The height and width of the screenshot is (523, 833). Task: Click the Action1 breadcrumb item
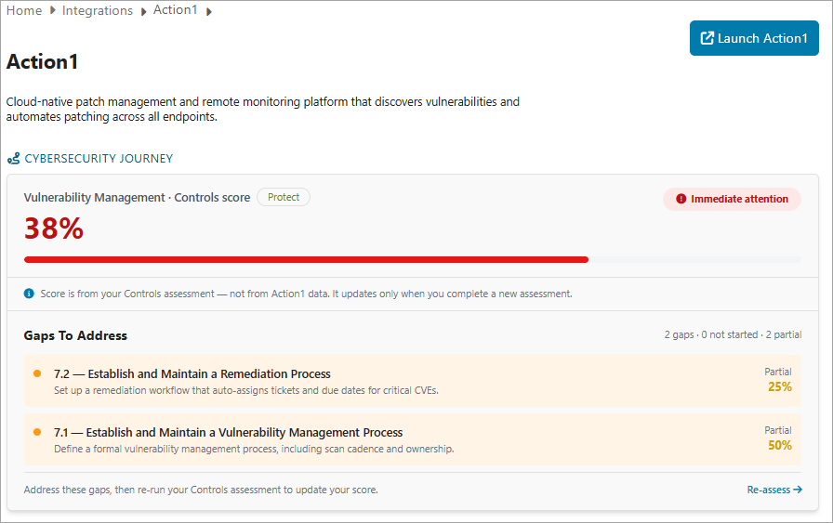pos(176,10)
